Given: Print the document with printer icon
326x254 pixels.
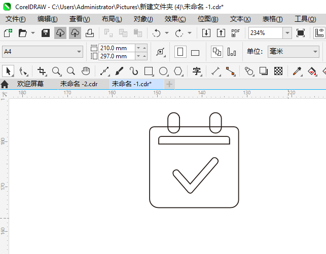Looking at the screenshot, I should click(90, 33).
